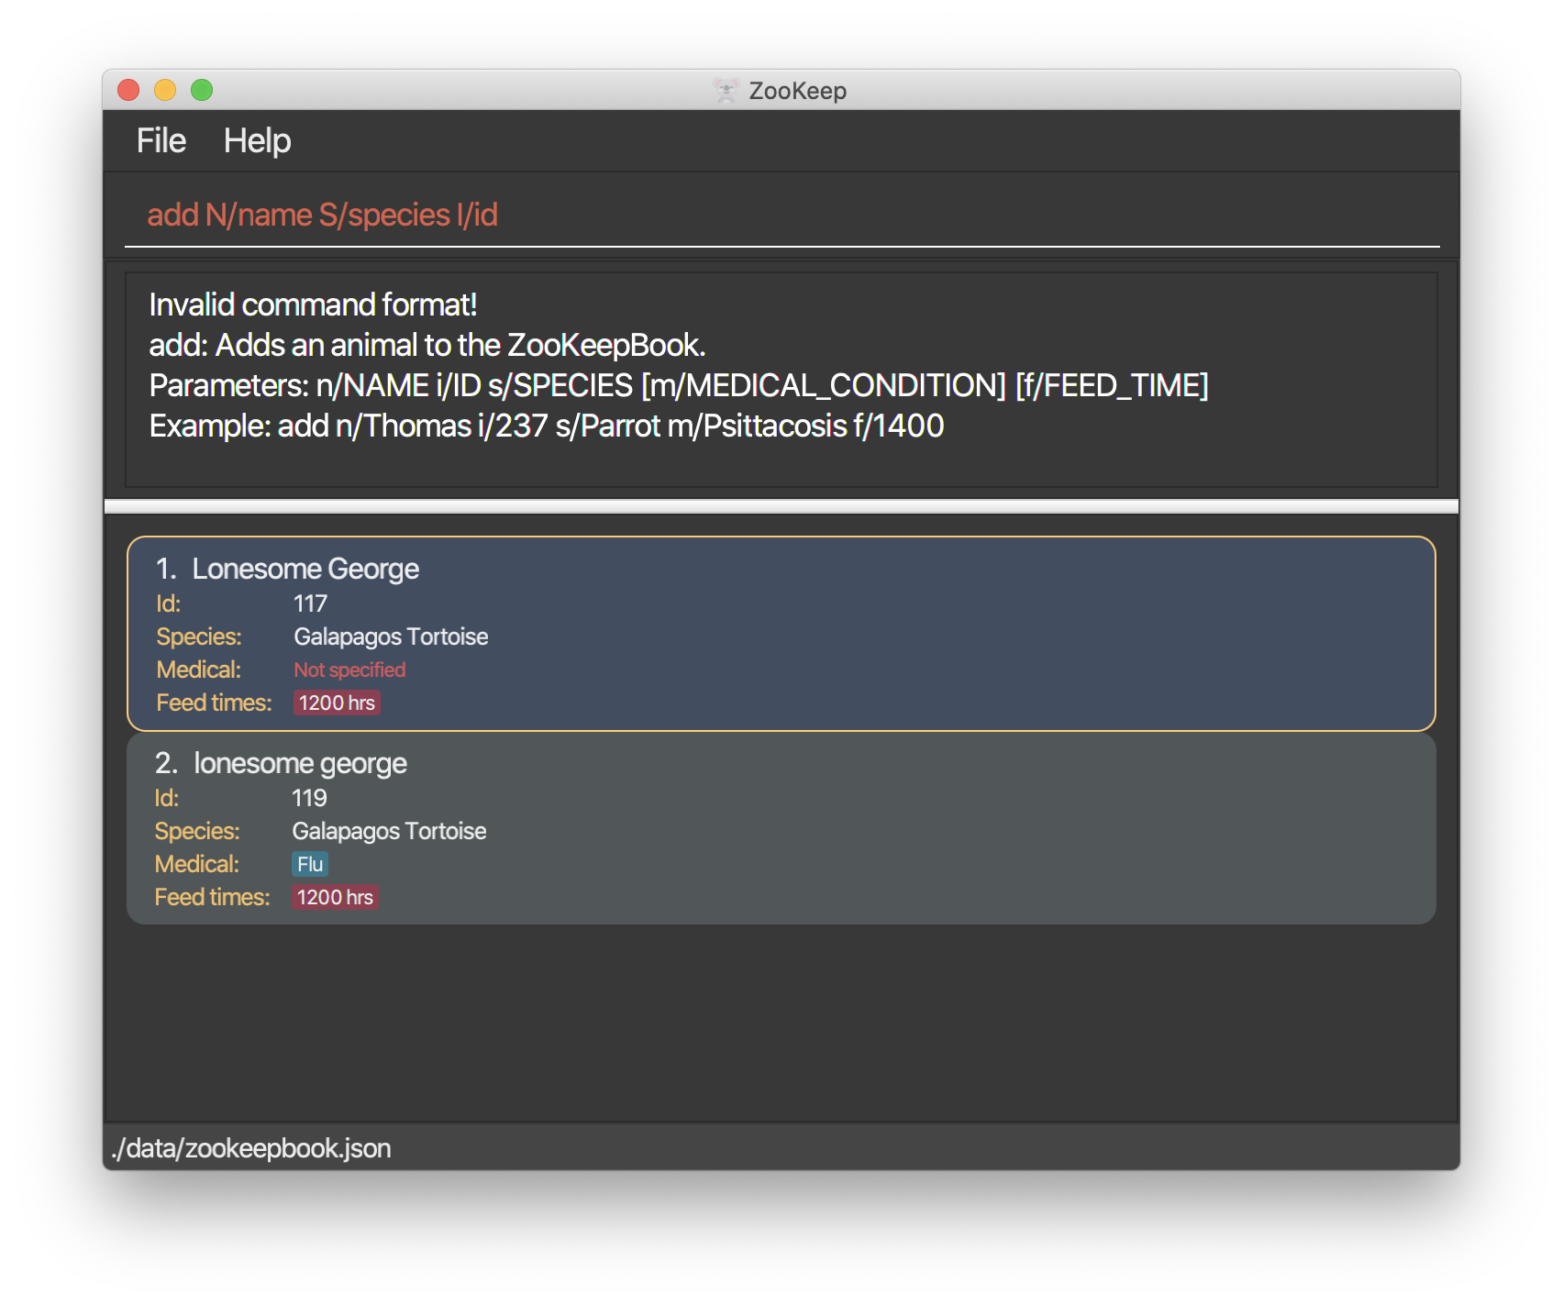Click the 'Not specified' medical text

pos(349,670)
